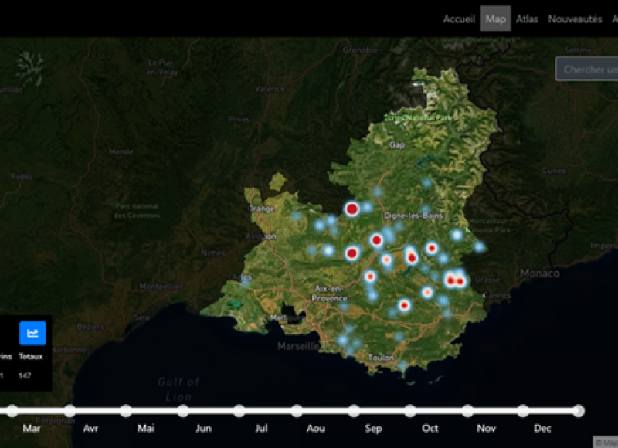Click the Mapbox attribution in the corner
The image size is (618, 448).
(606, 443)
